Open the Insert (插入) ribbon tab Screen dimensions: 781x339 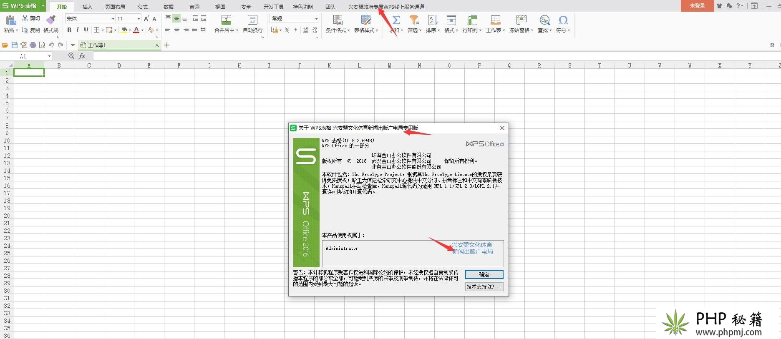tap(87, 7)
